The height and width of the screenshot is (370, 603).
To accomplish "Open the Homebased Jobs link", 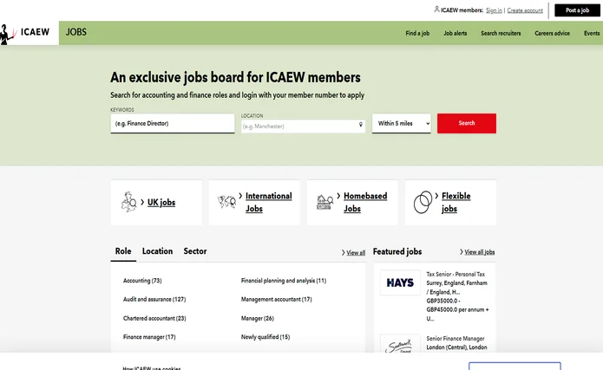I will click(365, 202).
